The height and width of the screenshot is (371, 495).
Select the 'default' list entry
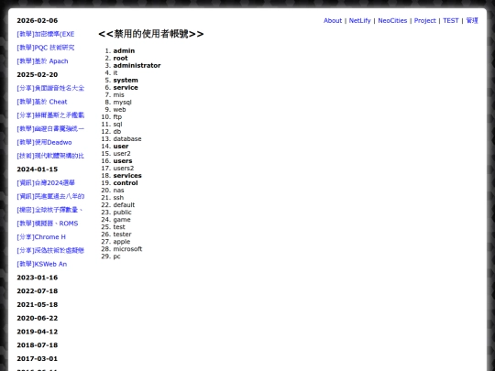click(x=124, y=205)
